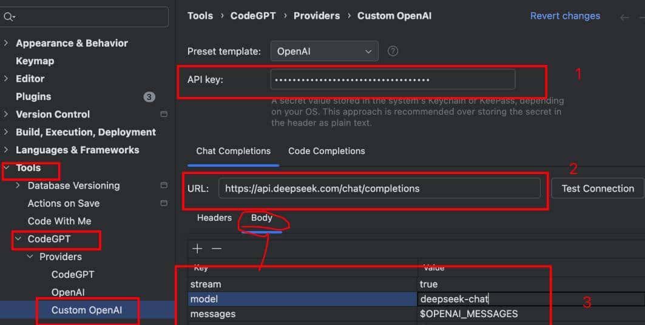Click the icon beside Actions on Save
This screenshot has height=325, width=645.
[163, 203]
